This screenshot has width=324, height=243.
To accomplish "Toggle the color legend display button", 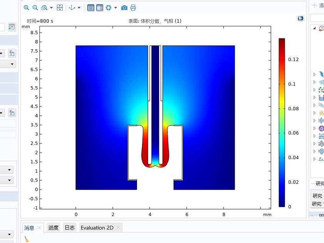I will tap(100, 8).
